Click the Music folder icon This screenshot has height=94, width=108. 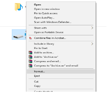coord(19,7)
